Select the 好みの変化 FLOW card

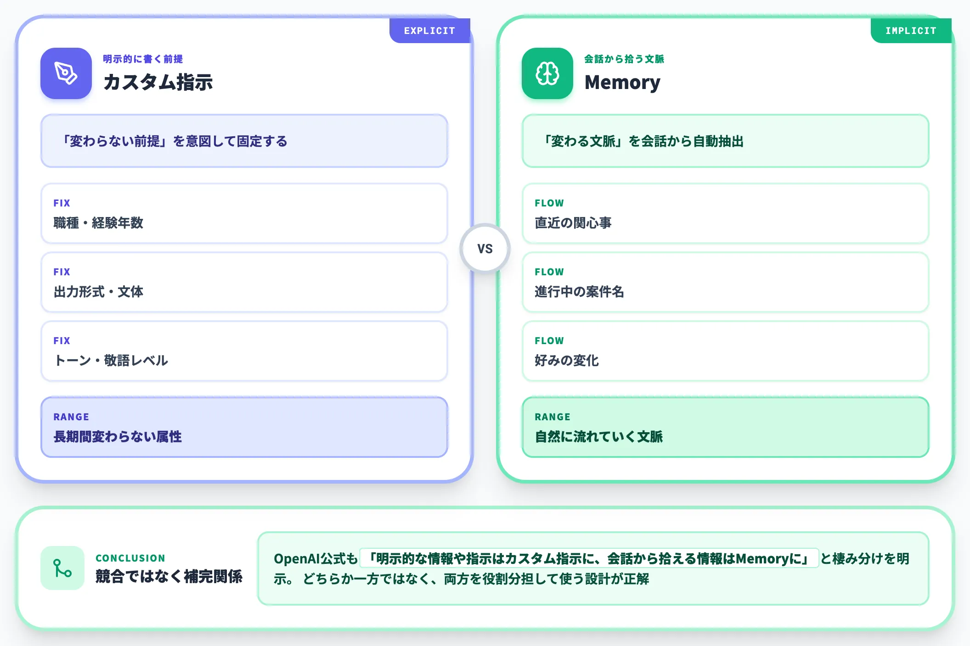click(726, 351)
